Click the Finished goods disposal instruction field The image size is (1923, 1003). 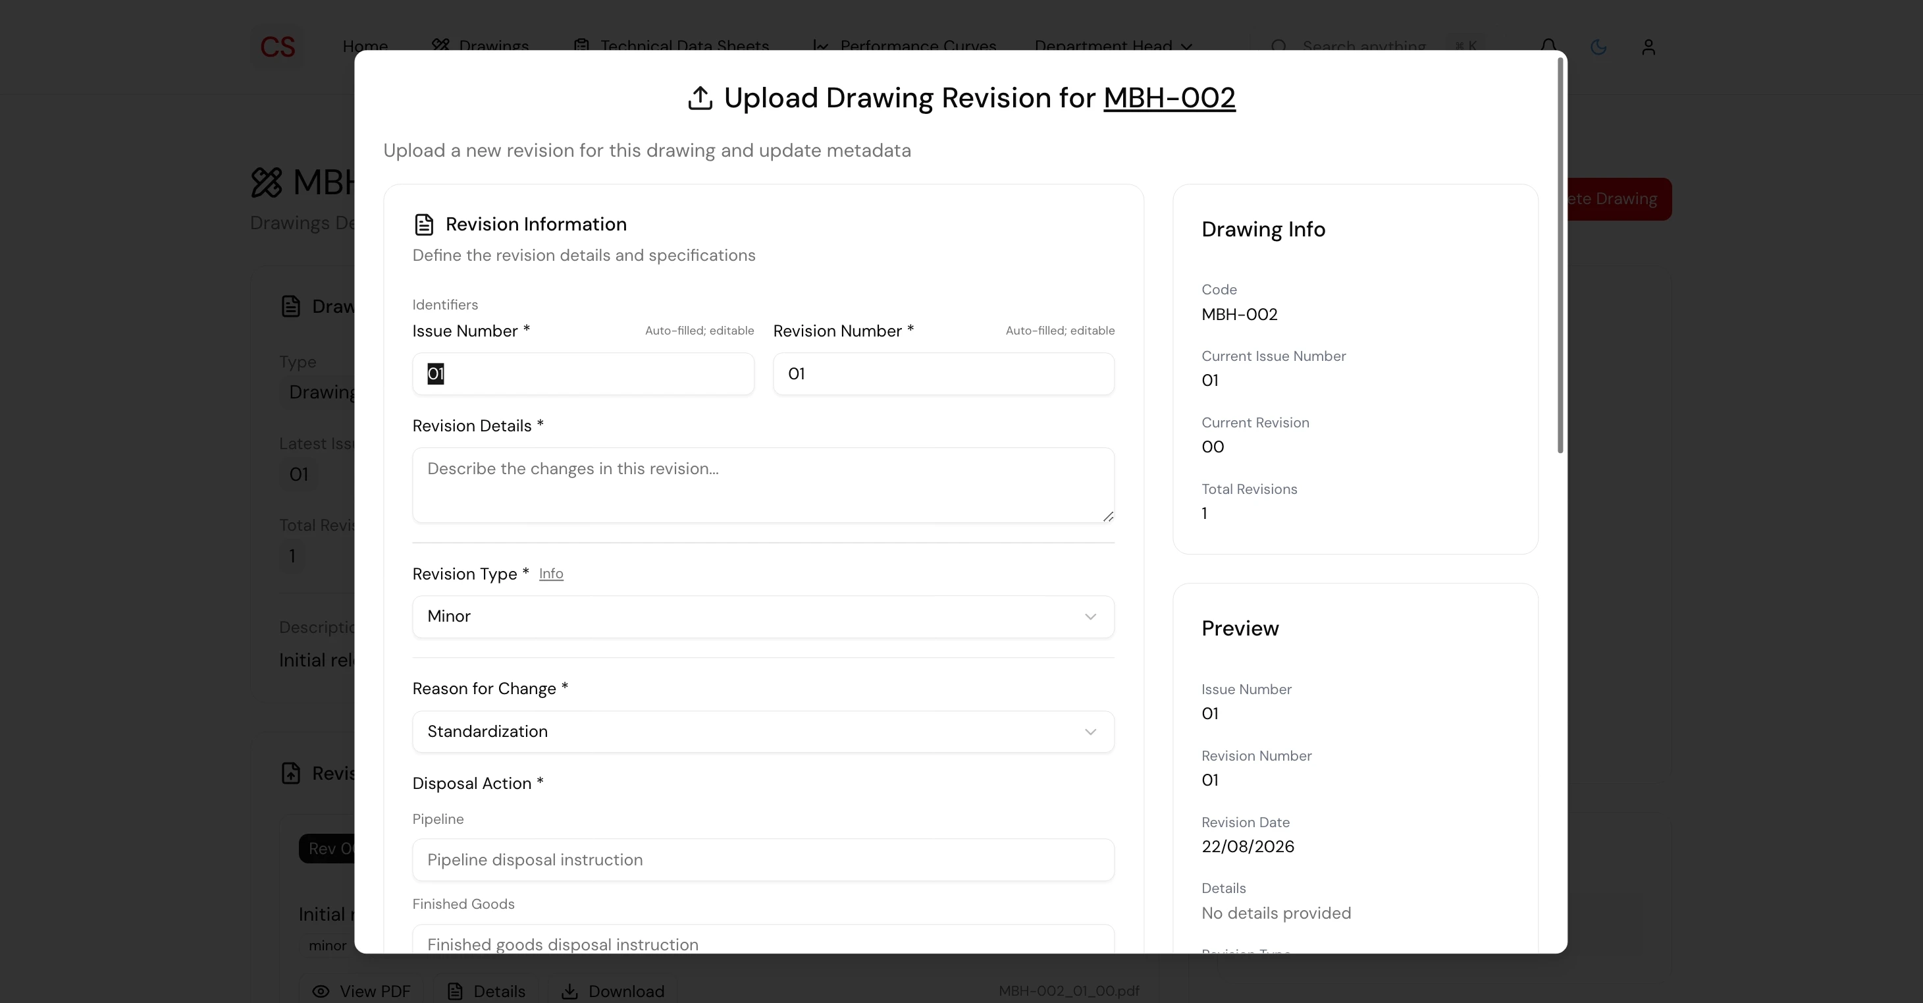(x=763, y=940)
